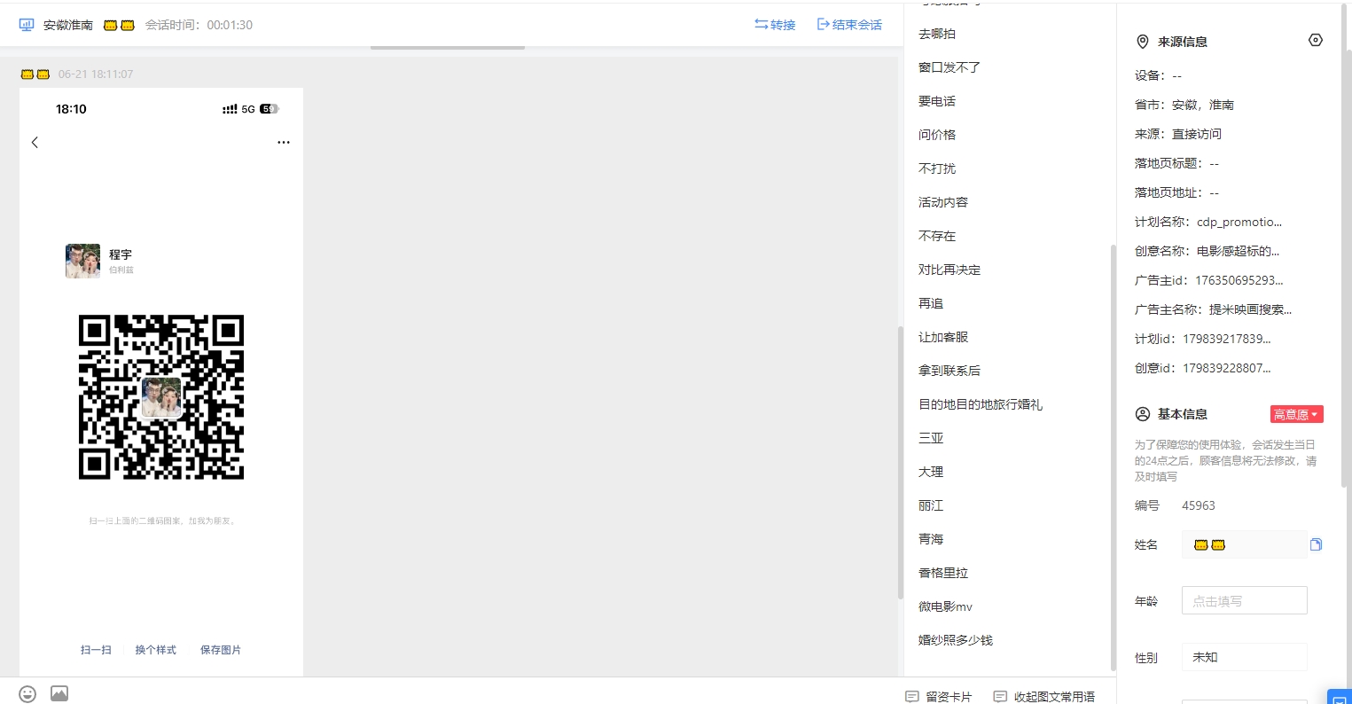Image resolution: width=1352 pixels, height=704 pixels.
Task: Select quick phrase 要电话
Action: (x=937, y=101)
